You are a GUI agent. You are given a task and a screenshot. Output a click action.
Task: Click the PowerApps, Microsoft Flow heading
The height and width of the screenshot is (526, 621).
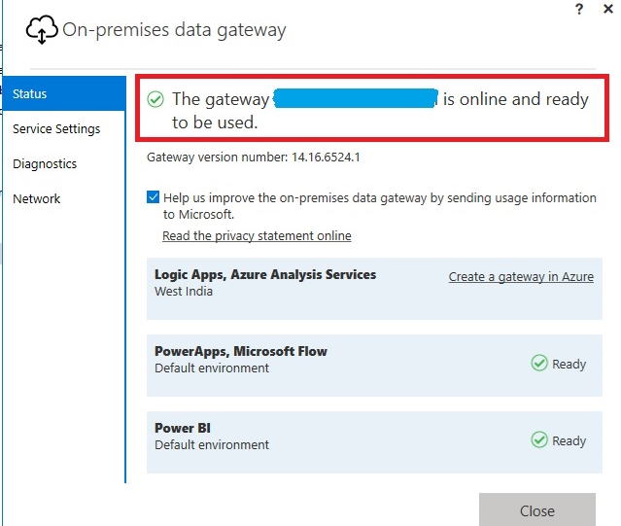(x=241, y=352)
